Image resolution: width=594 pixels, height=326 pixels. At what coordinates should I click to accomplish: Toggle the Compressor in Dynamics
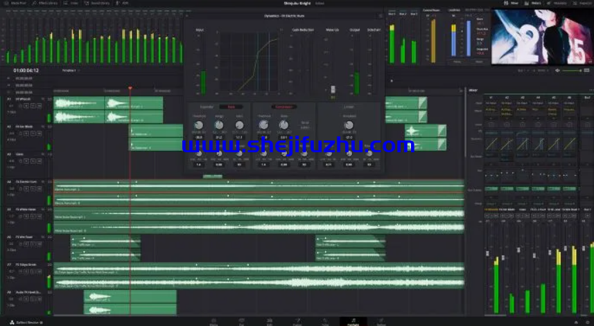[283, 107]
